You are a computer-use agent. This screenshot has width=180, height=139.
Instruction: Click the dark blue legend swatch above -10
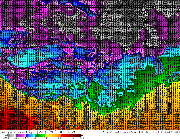click(27, 135)
